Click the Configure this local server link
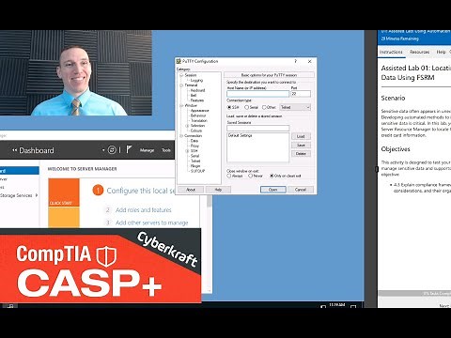This screenshot has height=338, width=451. click(141, 191)
